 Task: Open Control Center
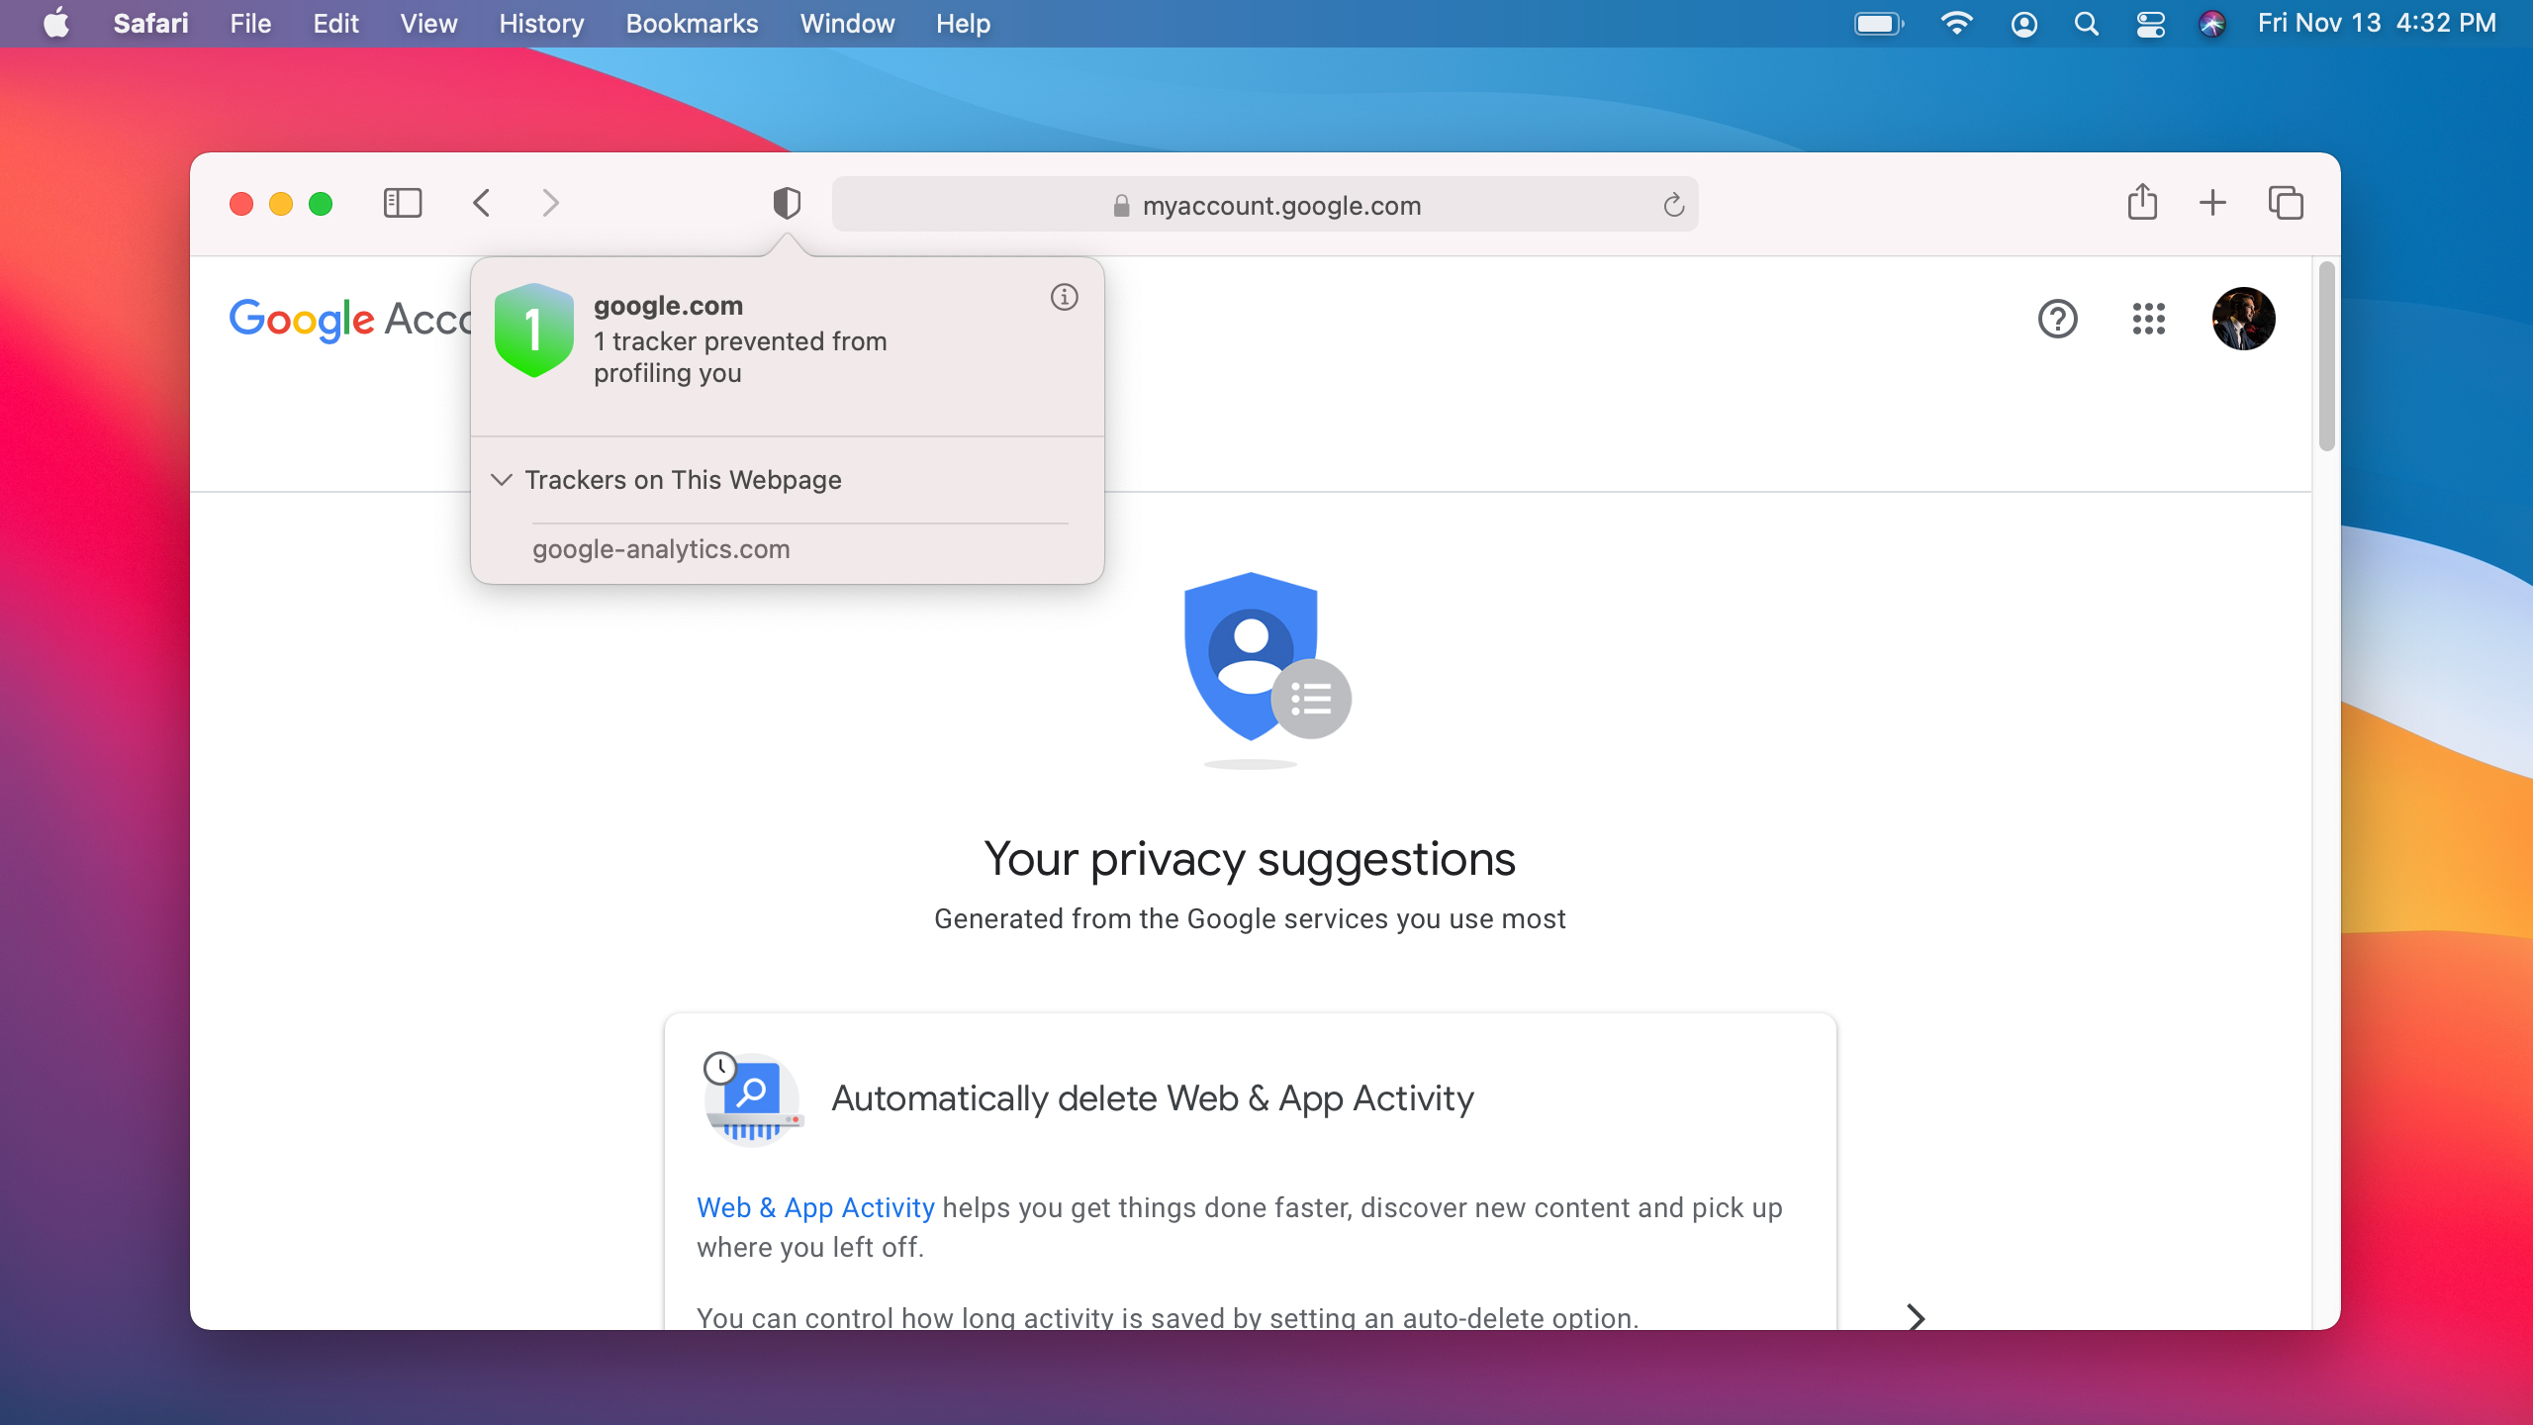2150,24
